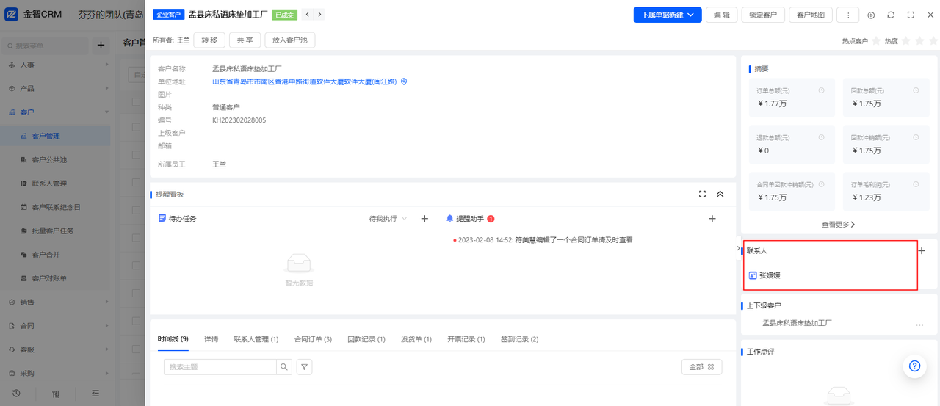Toggle the 热点客户 star
The width and height of the screenshot is (940, 406).
click(x=875, y=41)
